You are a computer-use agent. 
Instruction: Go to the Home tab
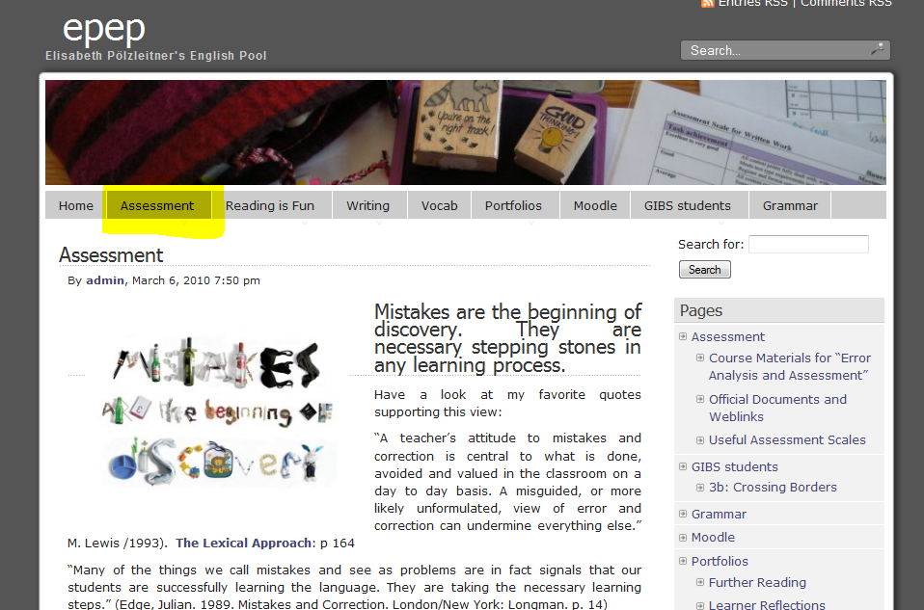[76, 205]
